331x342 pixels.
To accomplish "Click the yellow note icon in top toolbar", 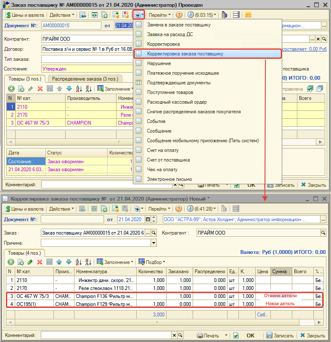I will [248, 15].
